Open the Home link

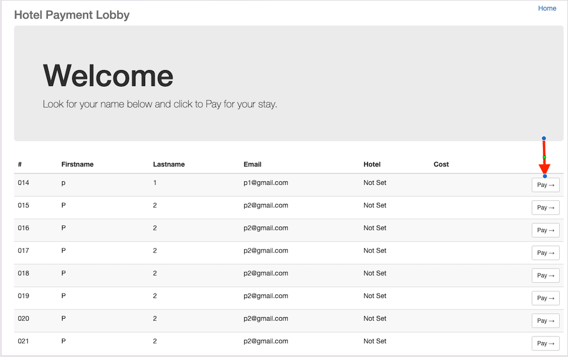tap(547, 8)
